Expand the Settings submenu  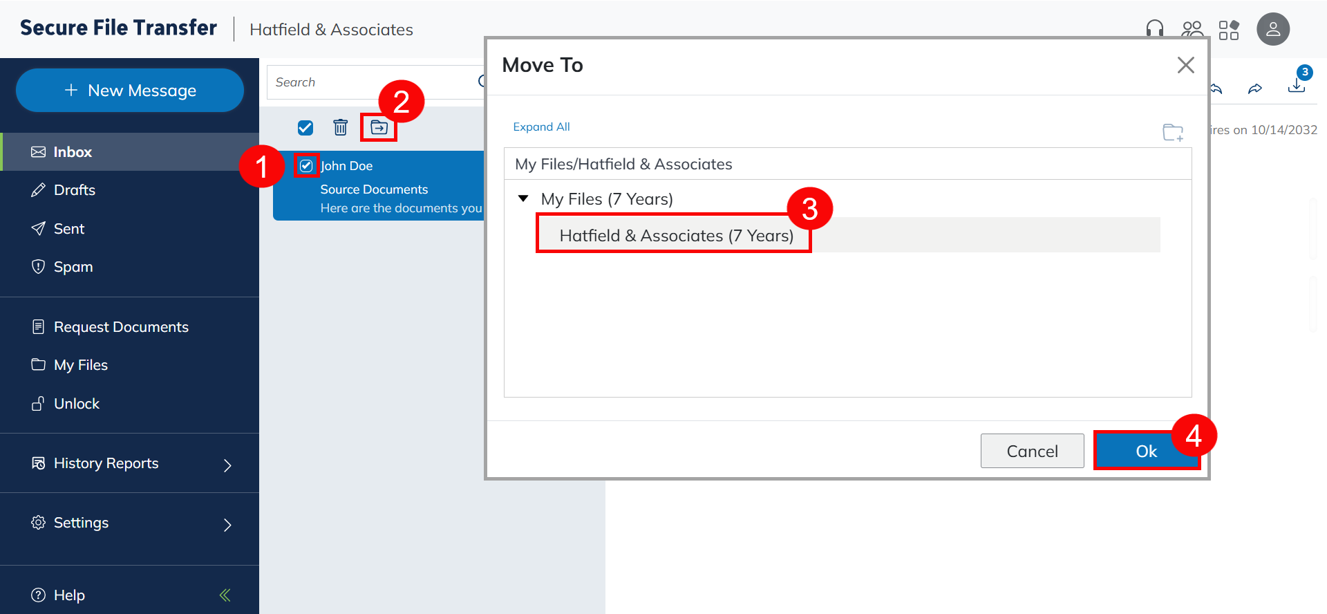[227, 525]
